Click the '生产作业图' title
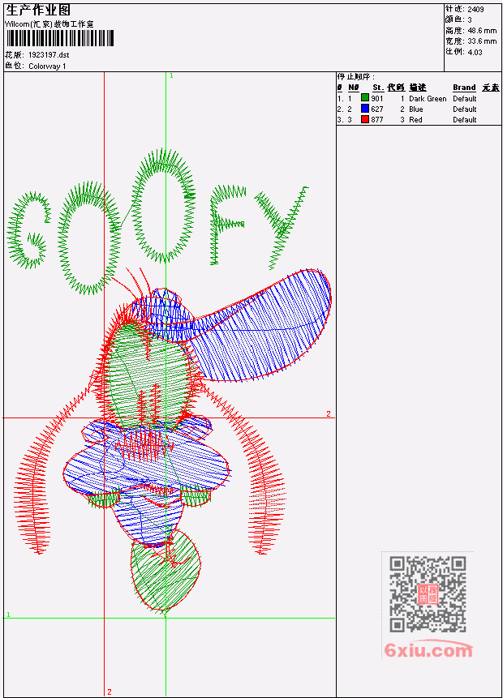Viewport: 503px width, 698px height. coord(38,11)
